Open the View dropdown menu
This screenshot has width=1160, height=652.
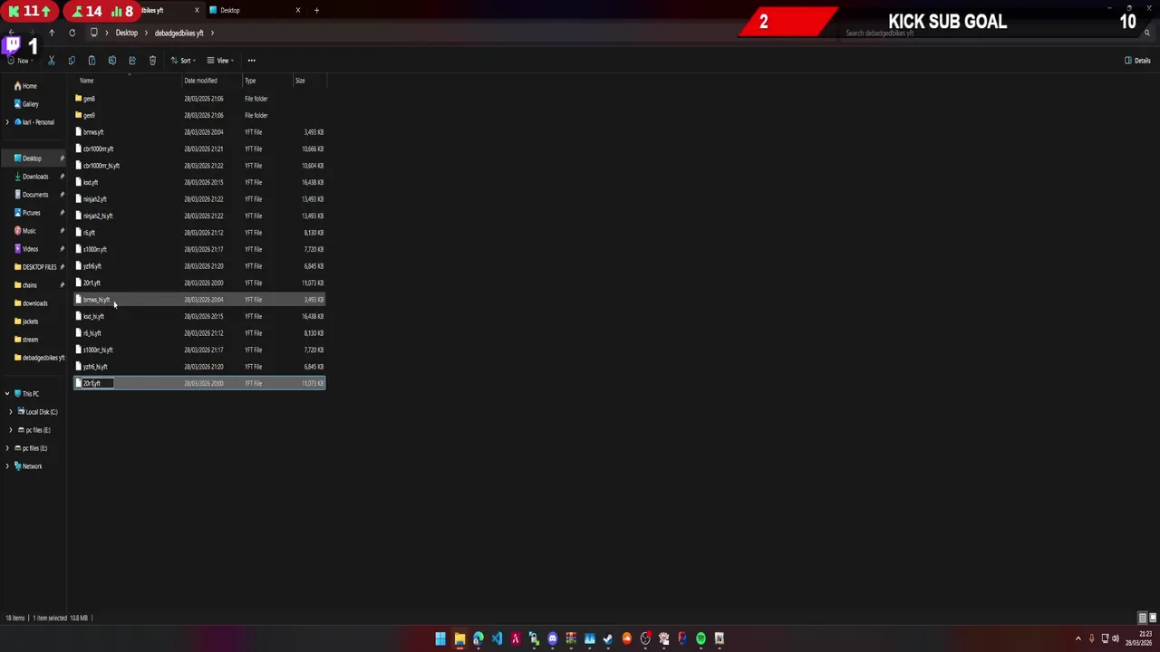(x=219, y=61)
